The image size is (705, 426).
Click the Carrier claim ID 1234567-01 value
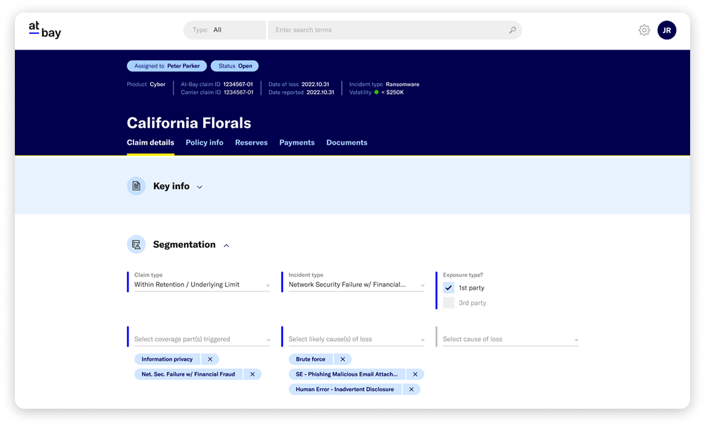[238, 92]
